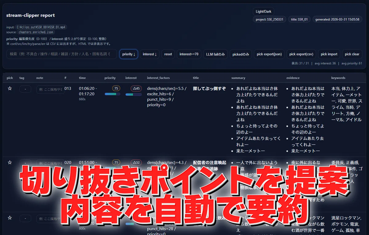Click the reset filter button
This screenshot has height=235, width=369.
(168, 54)
